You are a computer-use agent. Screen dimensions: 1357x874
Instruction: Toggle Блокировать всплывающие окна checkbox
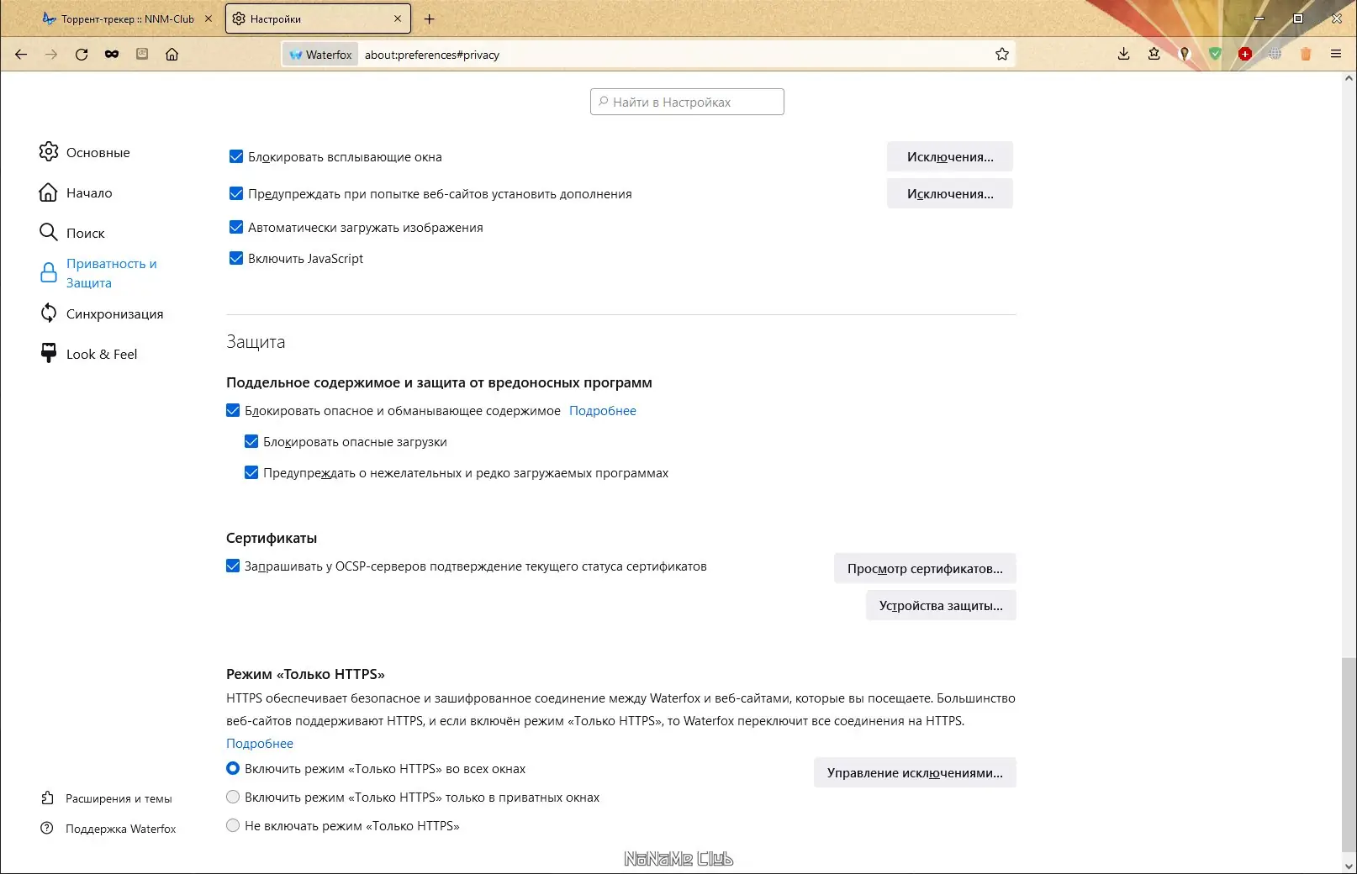click(236, 156)
